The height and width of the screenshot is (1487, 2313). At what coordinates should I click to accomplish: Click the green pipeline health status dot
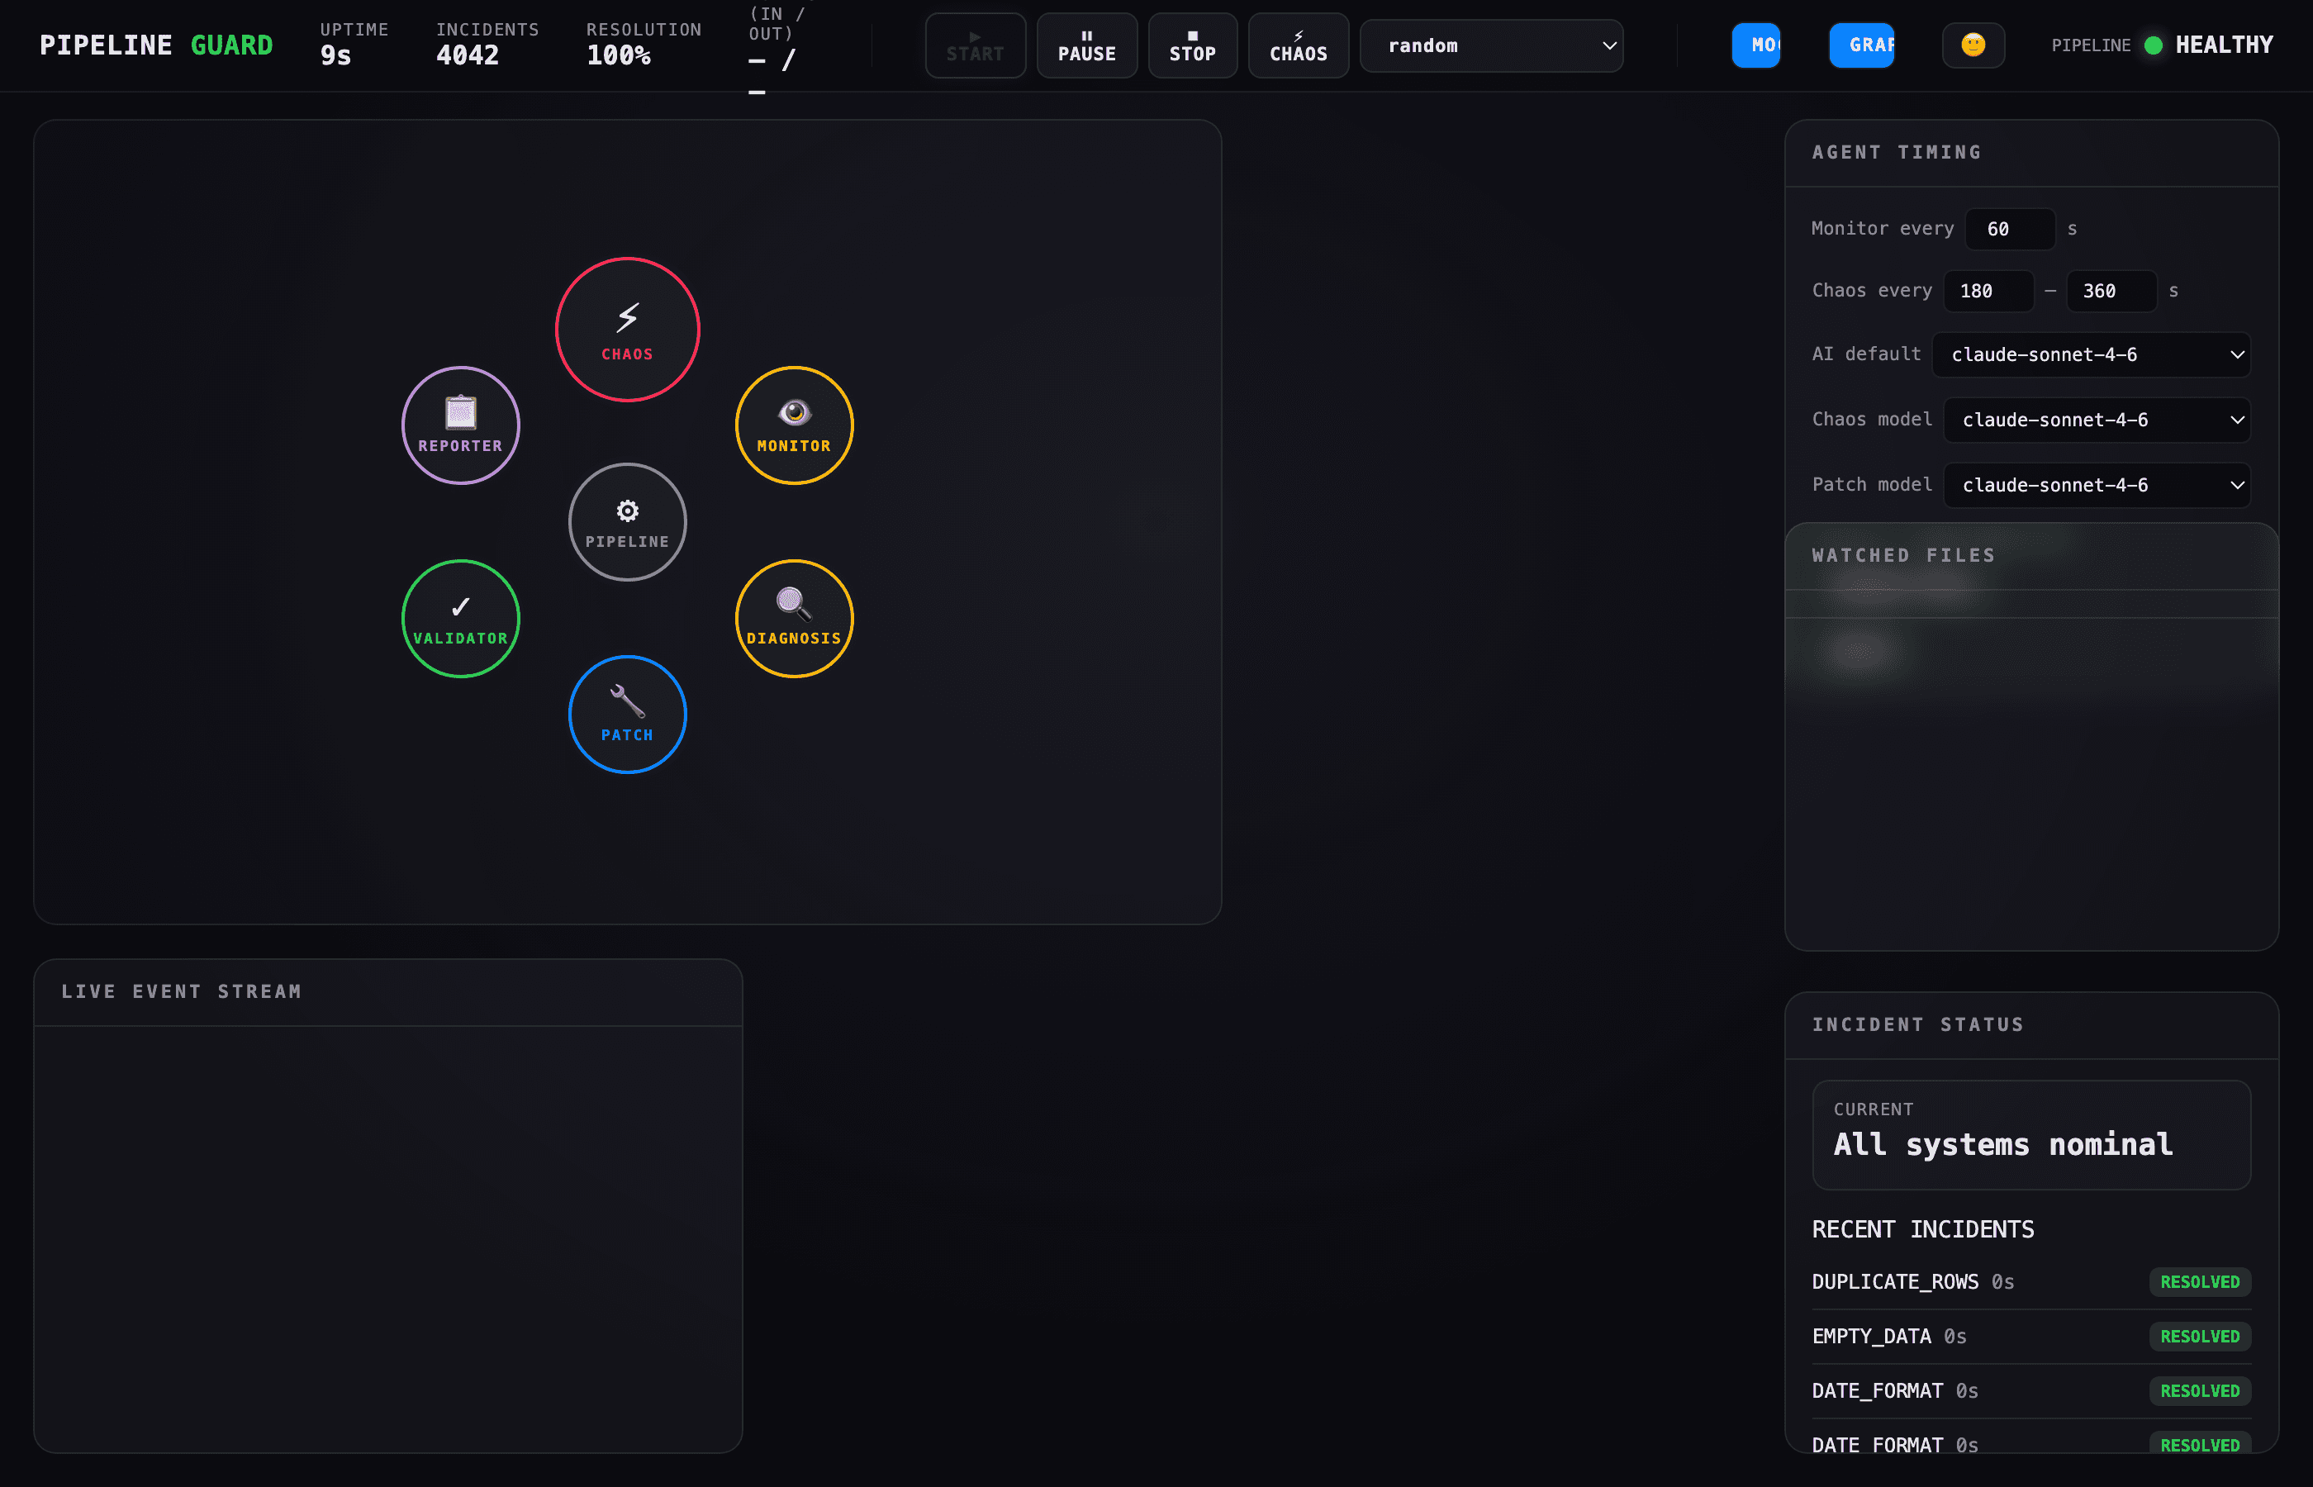point(2153,45)
